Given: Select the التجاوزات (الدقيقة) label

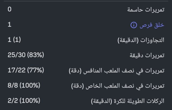Looking at the screenshot, I should point(141,40).
